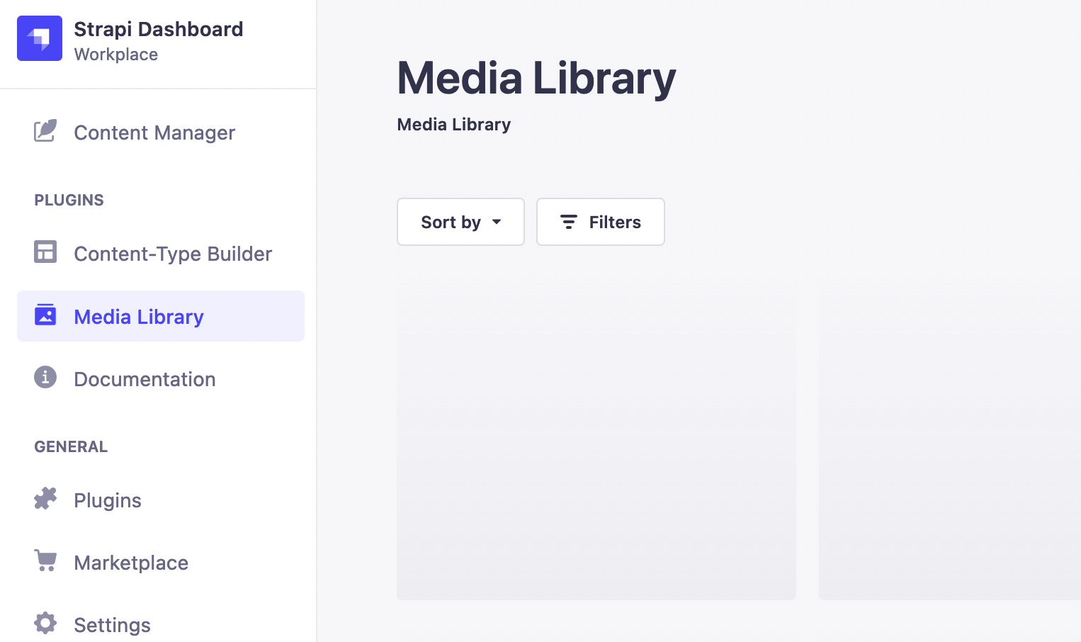
Task: Click the Settings gear icon
Action: (x=45, y=623)
